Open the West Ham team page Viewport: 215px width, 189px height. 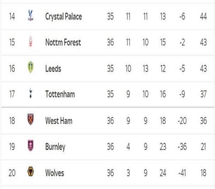[59, 121]
